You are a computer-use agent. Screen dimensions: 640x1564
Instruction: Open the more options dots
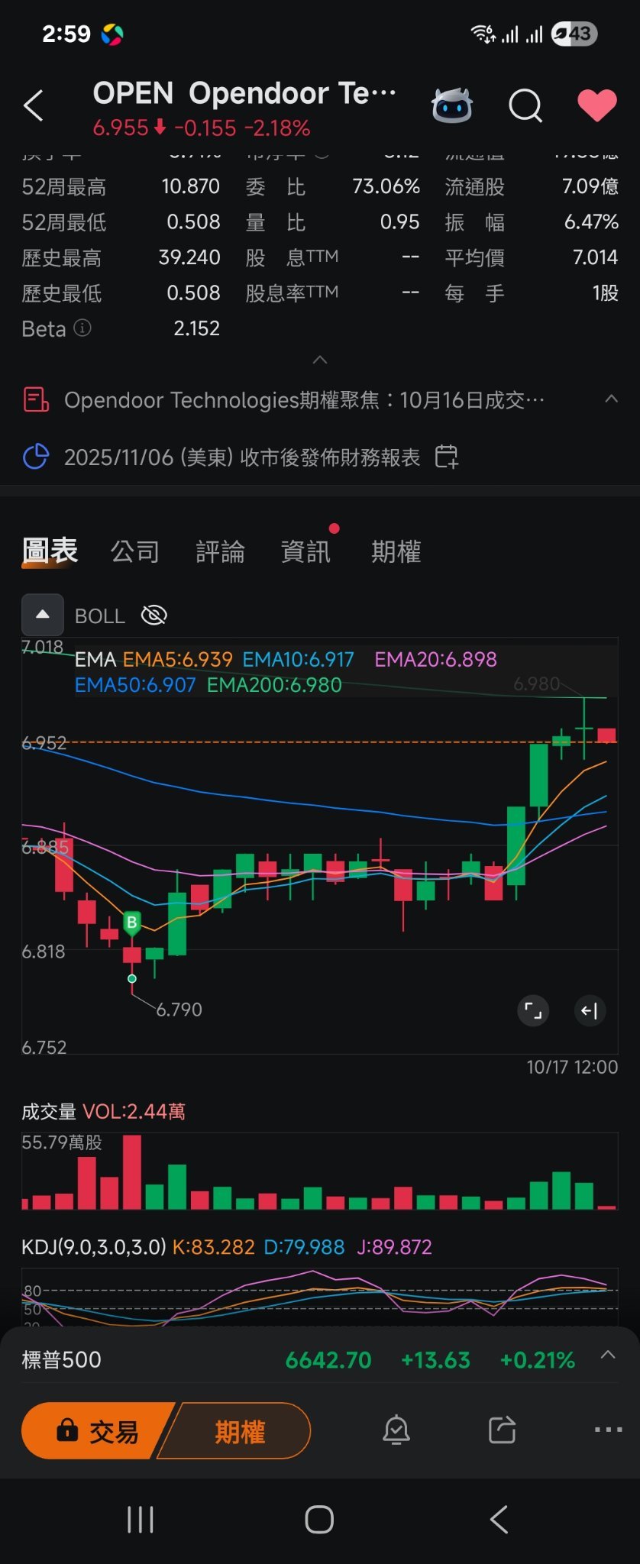click(608, 1430)
